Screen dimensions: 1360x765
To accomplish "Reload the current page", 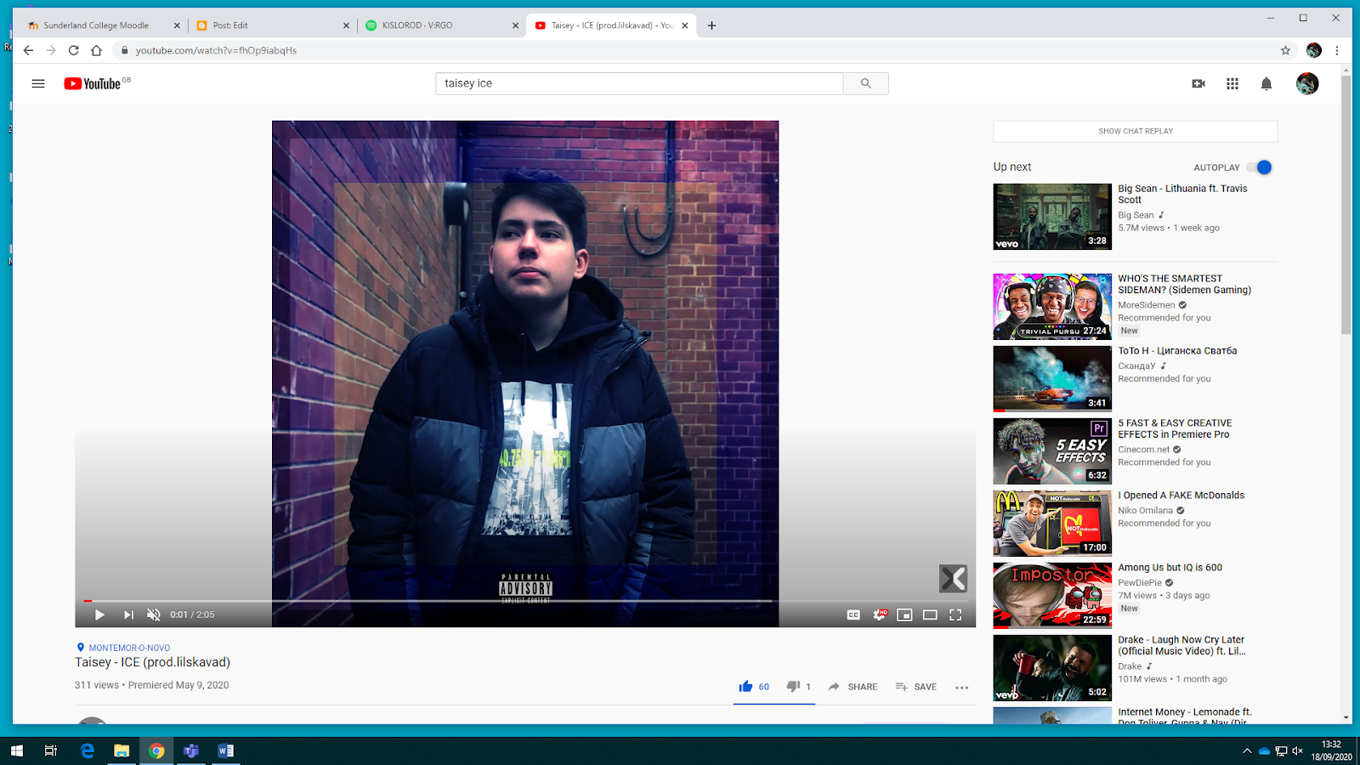I will click(x=74, y=50).
